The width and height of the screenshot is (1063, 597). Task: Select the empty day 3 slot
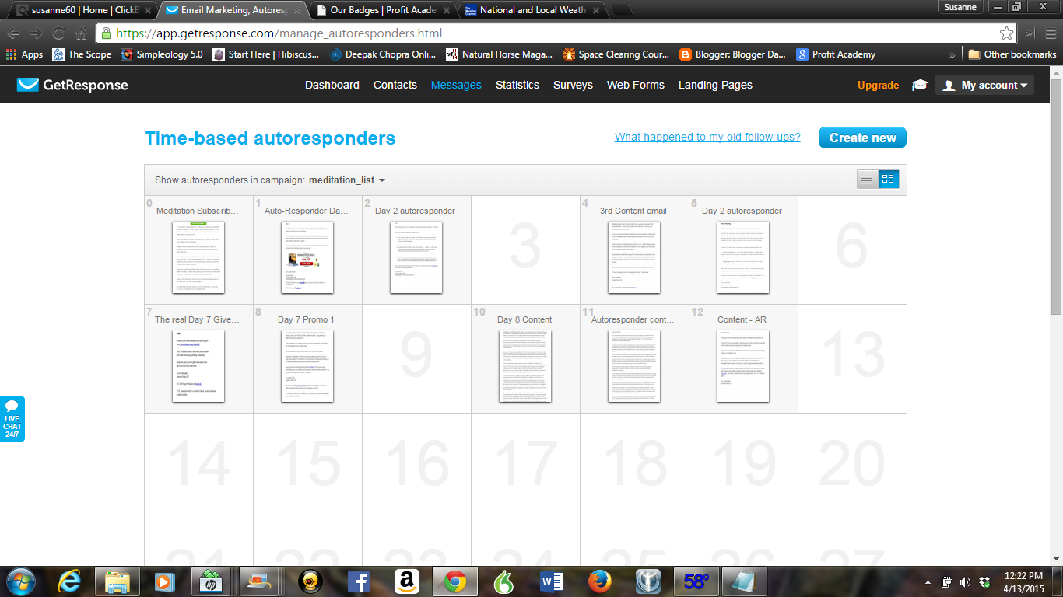point(525,250)
